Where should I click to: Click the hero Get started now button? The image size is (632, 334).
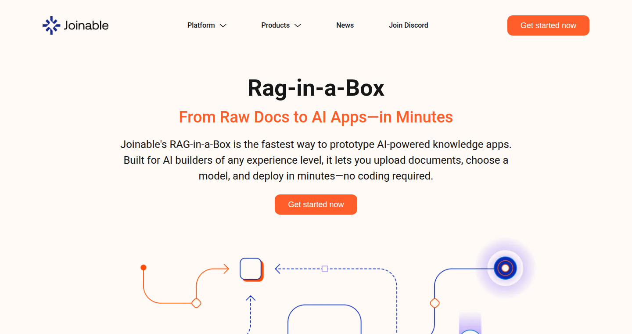coord(316,205)
